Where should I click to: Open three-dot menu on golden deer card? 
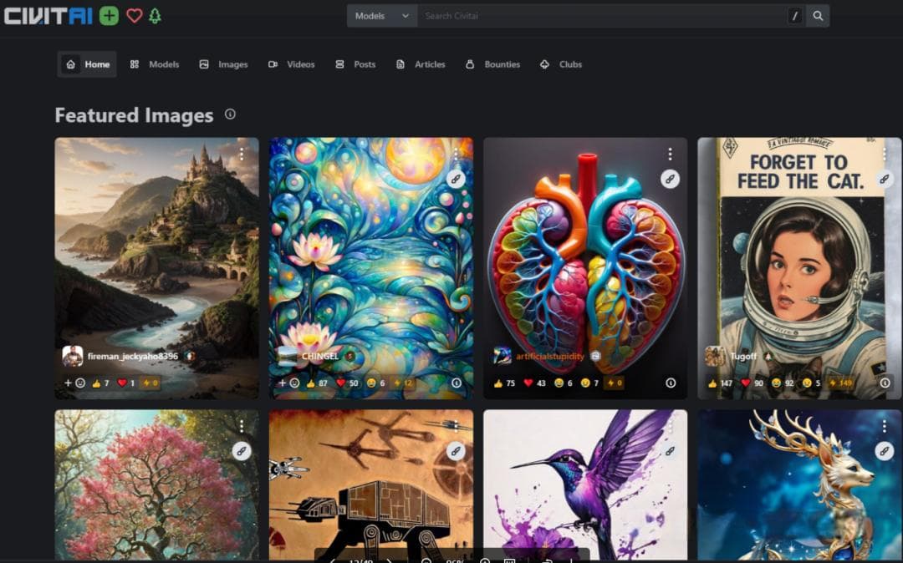[x=885, y=426]
